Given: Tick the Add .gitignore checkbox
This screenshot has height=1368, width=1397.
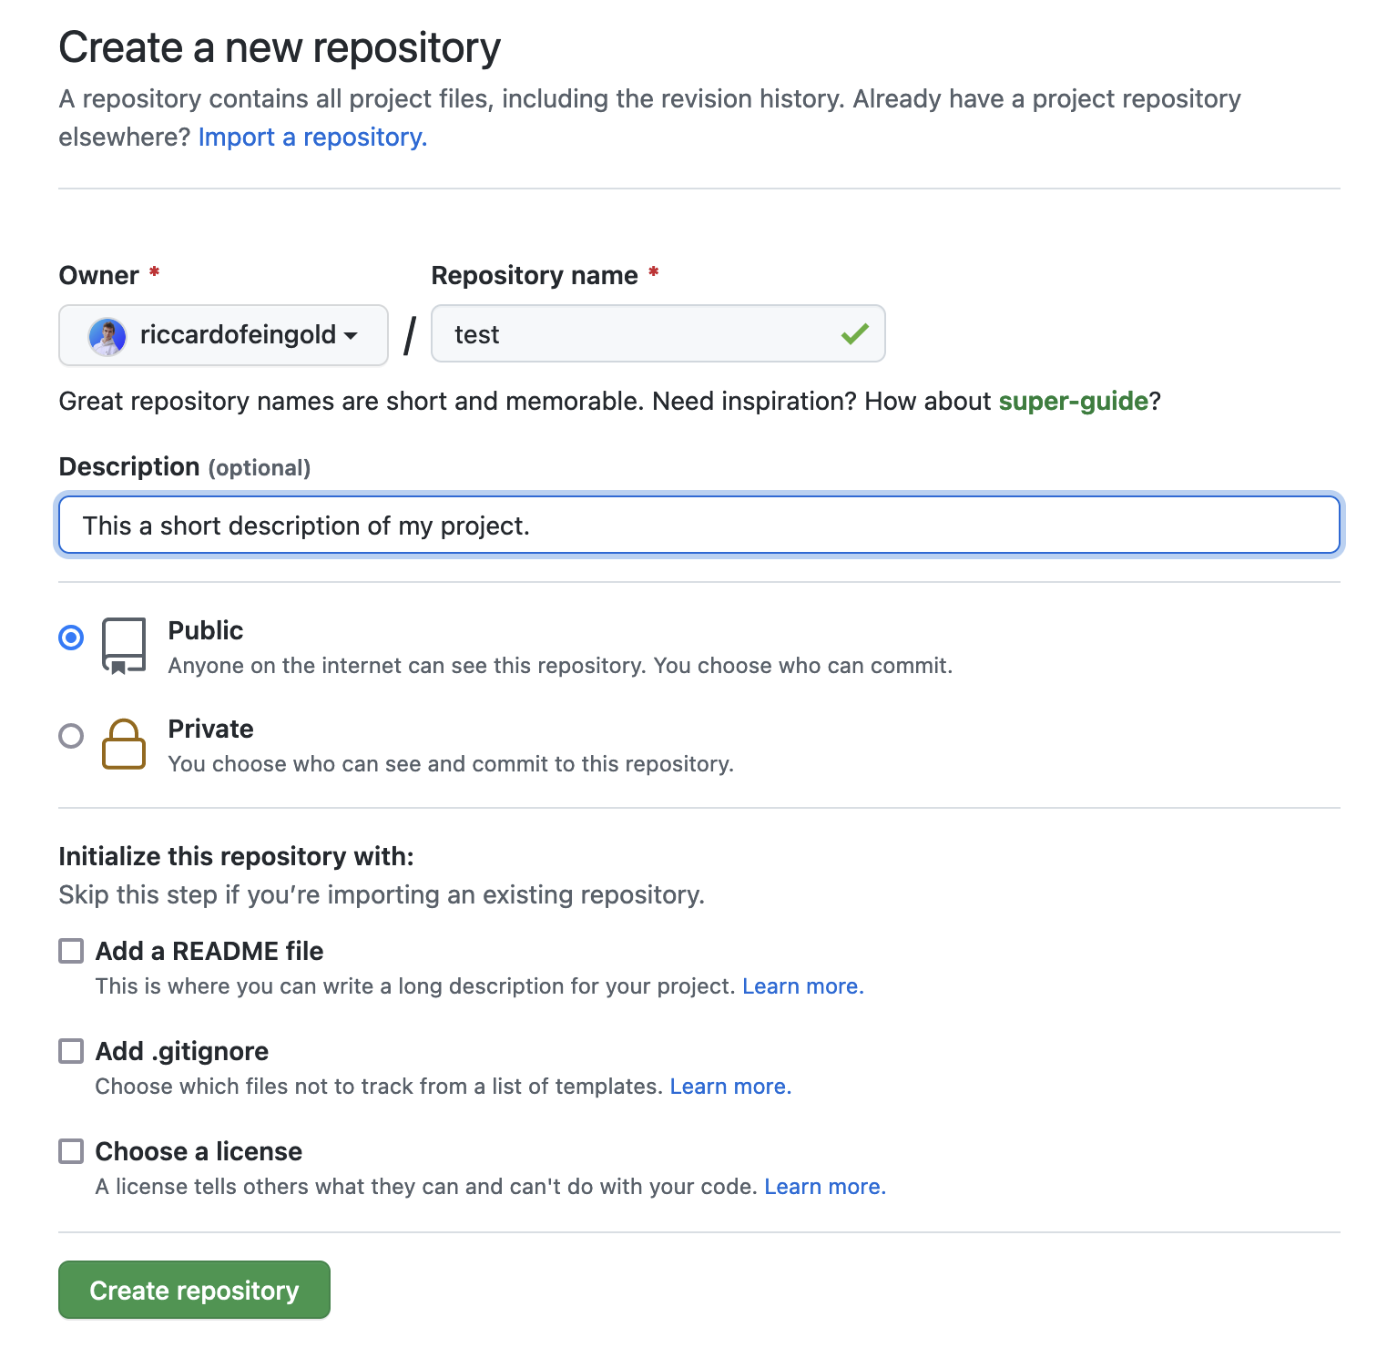Looking at the screenshot, I should point(71,1051).
